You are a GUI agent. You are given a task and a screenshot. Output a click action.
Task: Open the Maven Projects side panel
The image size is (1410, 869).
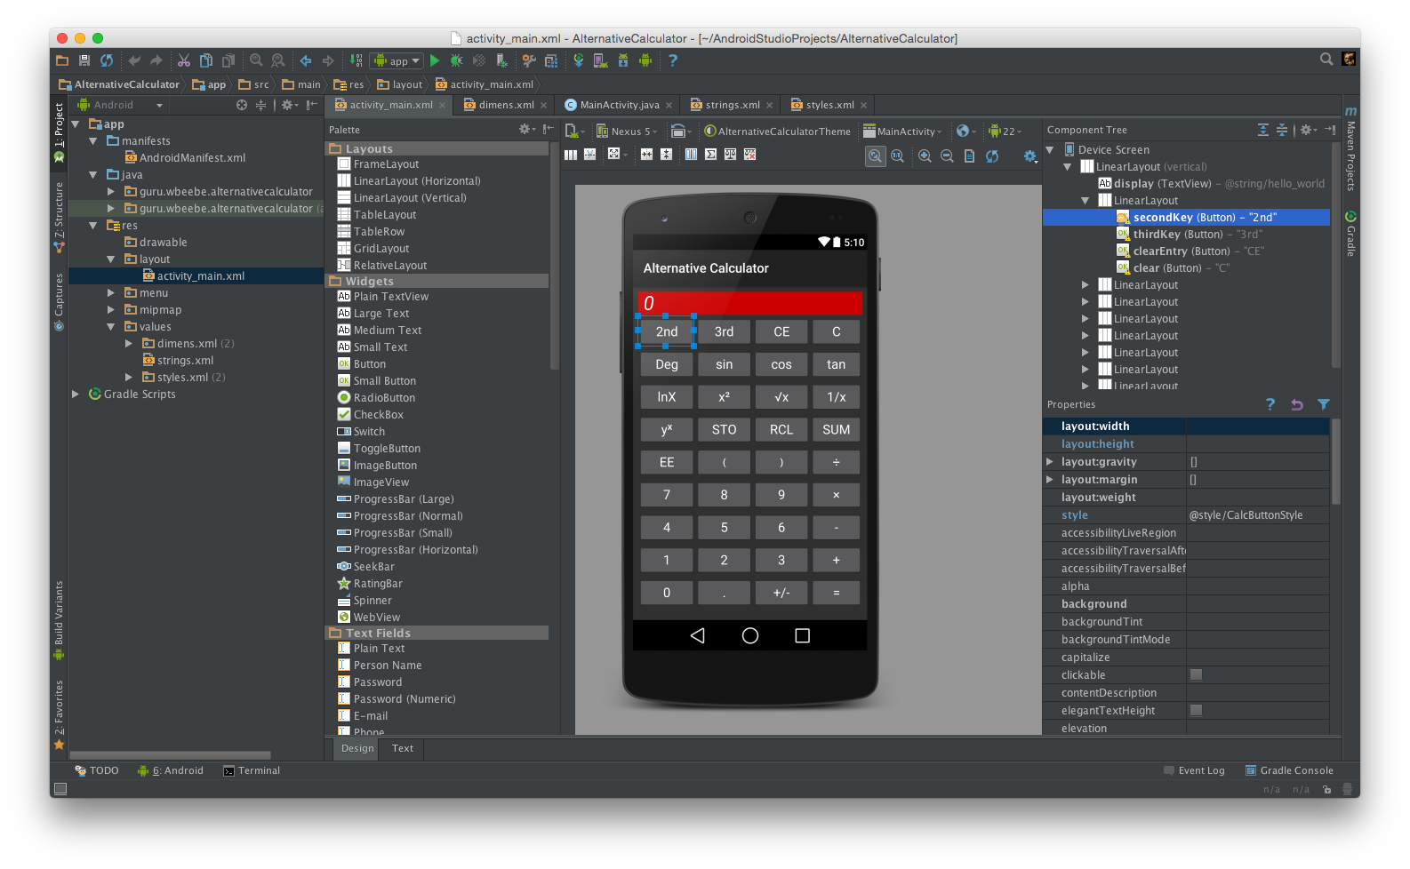coord(1350,151)
